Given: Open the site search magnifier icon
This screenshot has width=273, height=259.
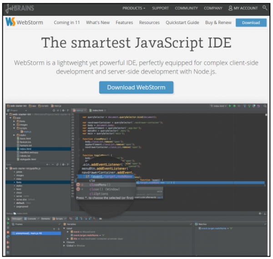Looking at the screenshot, I should click(265, 8).
